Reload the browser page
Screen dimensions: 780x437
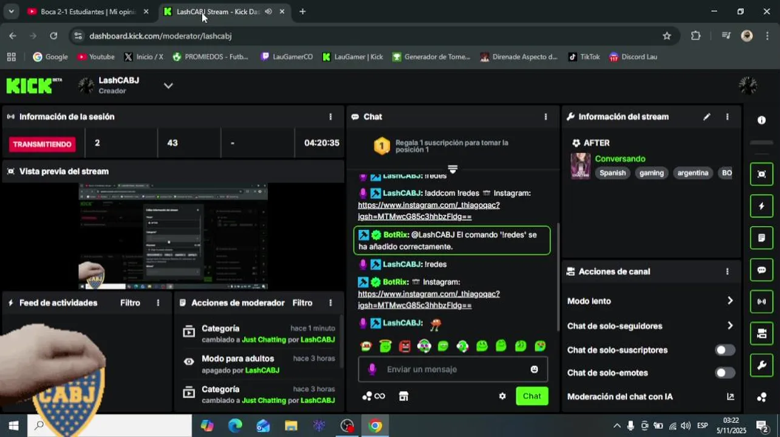[53, 36]
